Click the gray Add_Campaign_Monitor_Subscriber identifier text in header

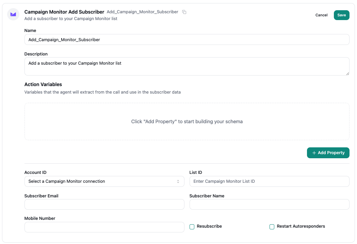(143, 12)
